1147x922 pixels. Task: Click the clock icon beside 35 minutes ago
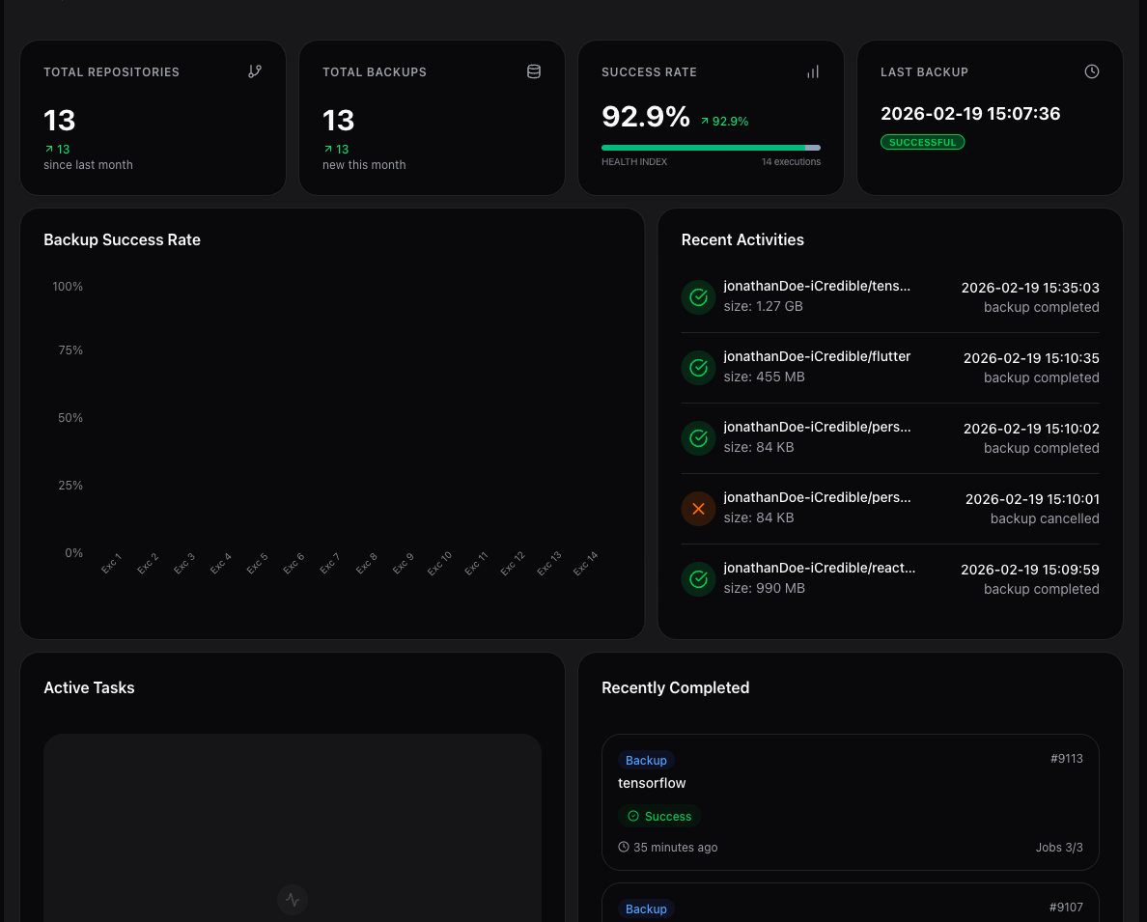pyautogui.click(x=624, y=847)
